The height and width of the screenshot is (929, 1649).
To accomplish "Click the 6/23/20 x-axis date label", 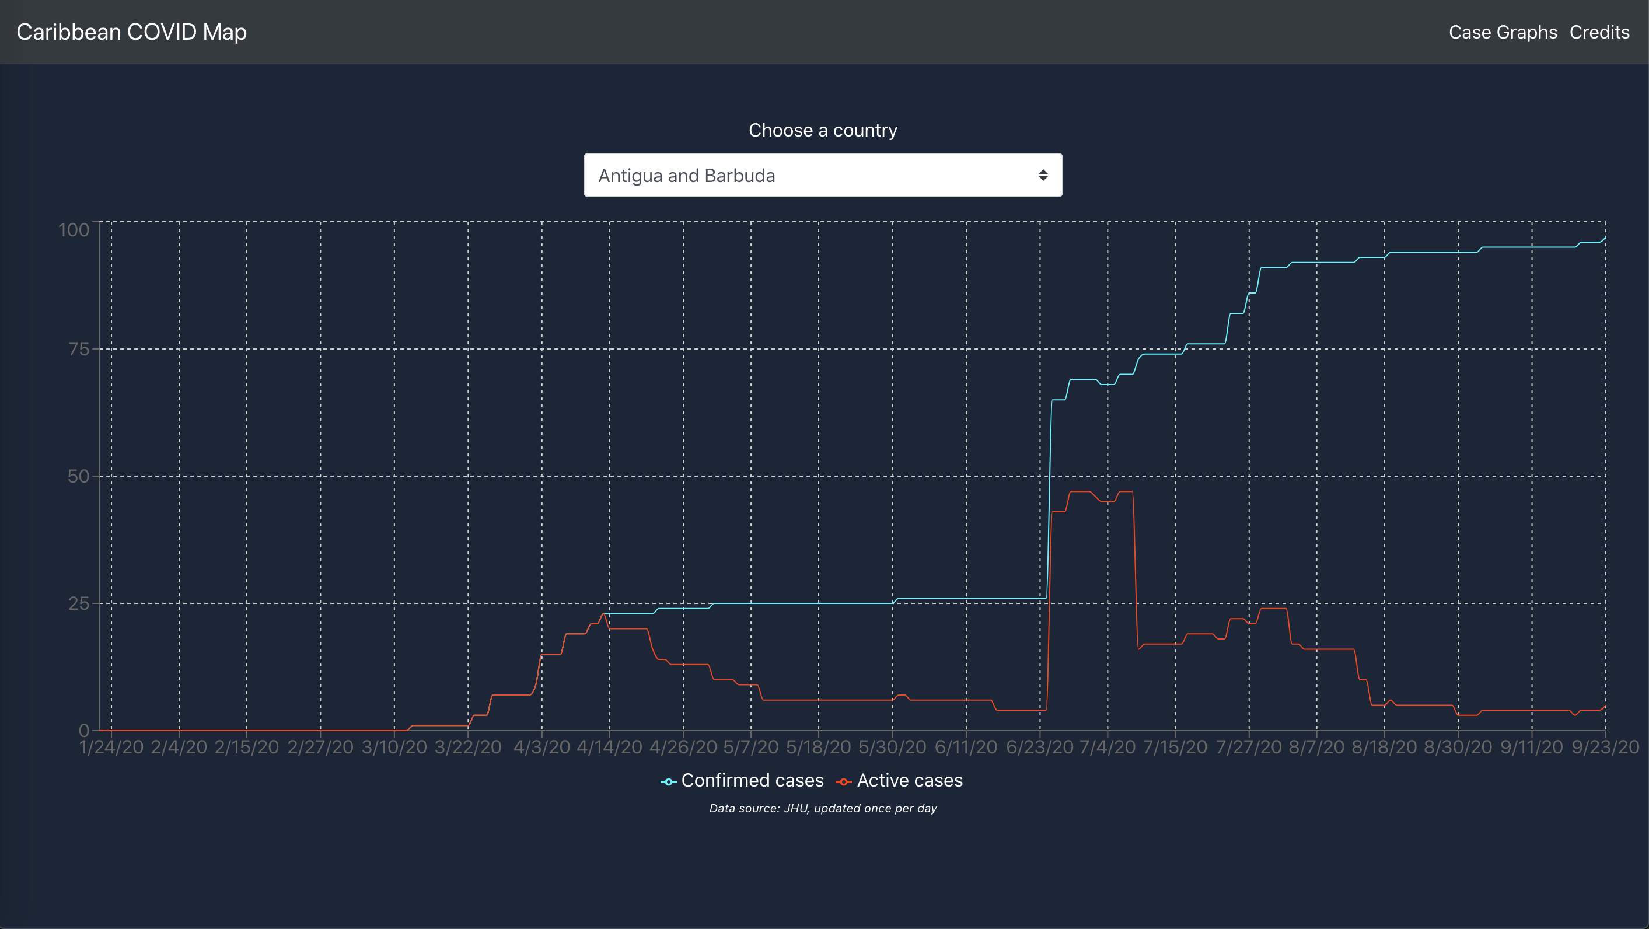I will [1040, 747].
